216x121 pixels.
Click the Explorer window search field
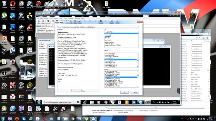pos(204,34)
